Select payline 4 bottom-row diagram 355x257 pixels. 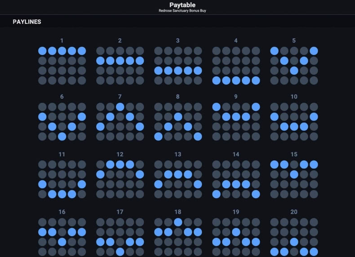[236, 66]
